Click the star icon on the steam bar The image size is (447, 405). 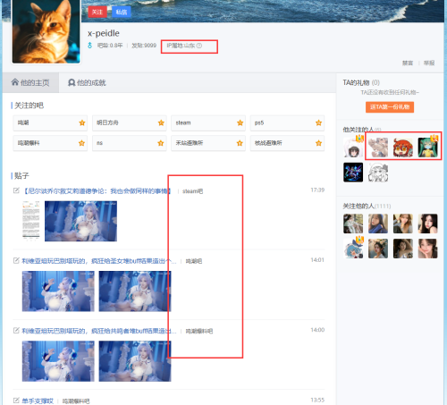240,122
